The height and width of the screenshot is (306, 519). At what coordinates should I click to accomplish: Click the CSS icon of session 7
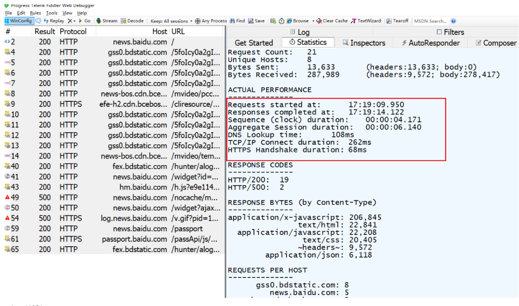[7, 83]
